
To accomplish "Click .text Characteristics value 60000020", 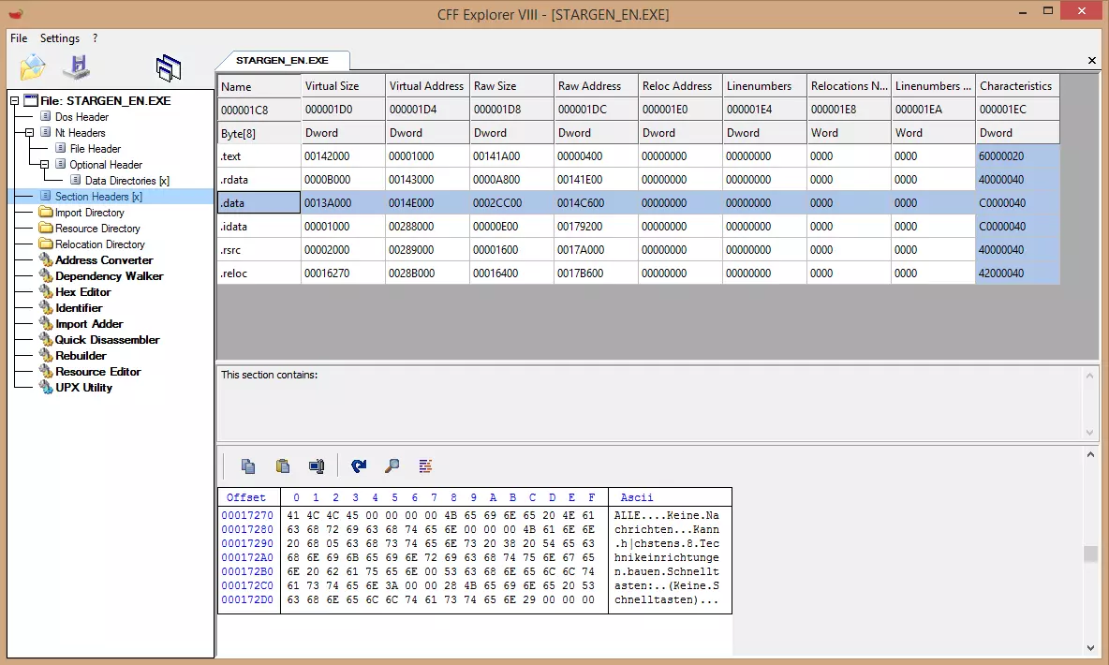I will pyautogui.click(x=1018, y=156).
